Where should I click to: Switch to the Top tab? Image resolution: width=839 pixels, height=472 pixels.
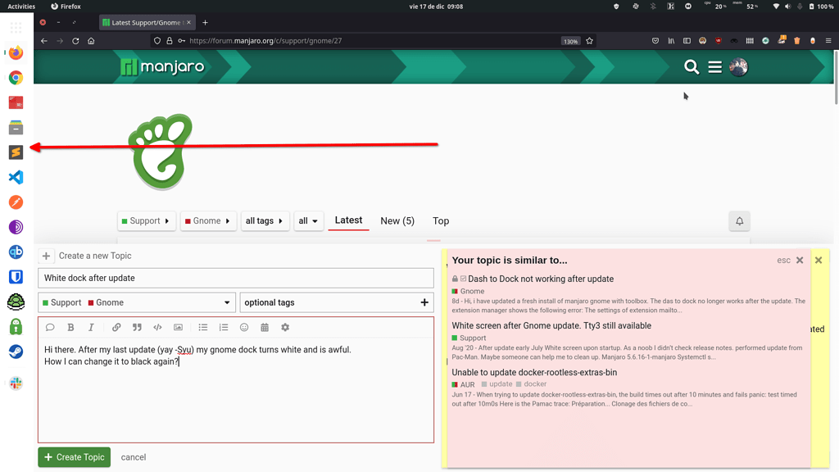(x=441, y=221)
